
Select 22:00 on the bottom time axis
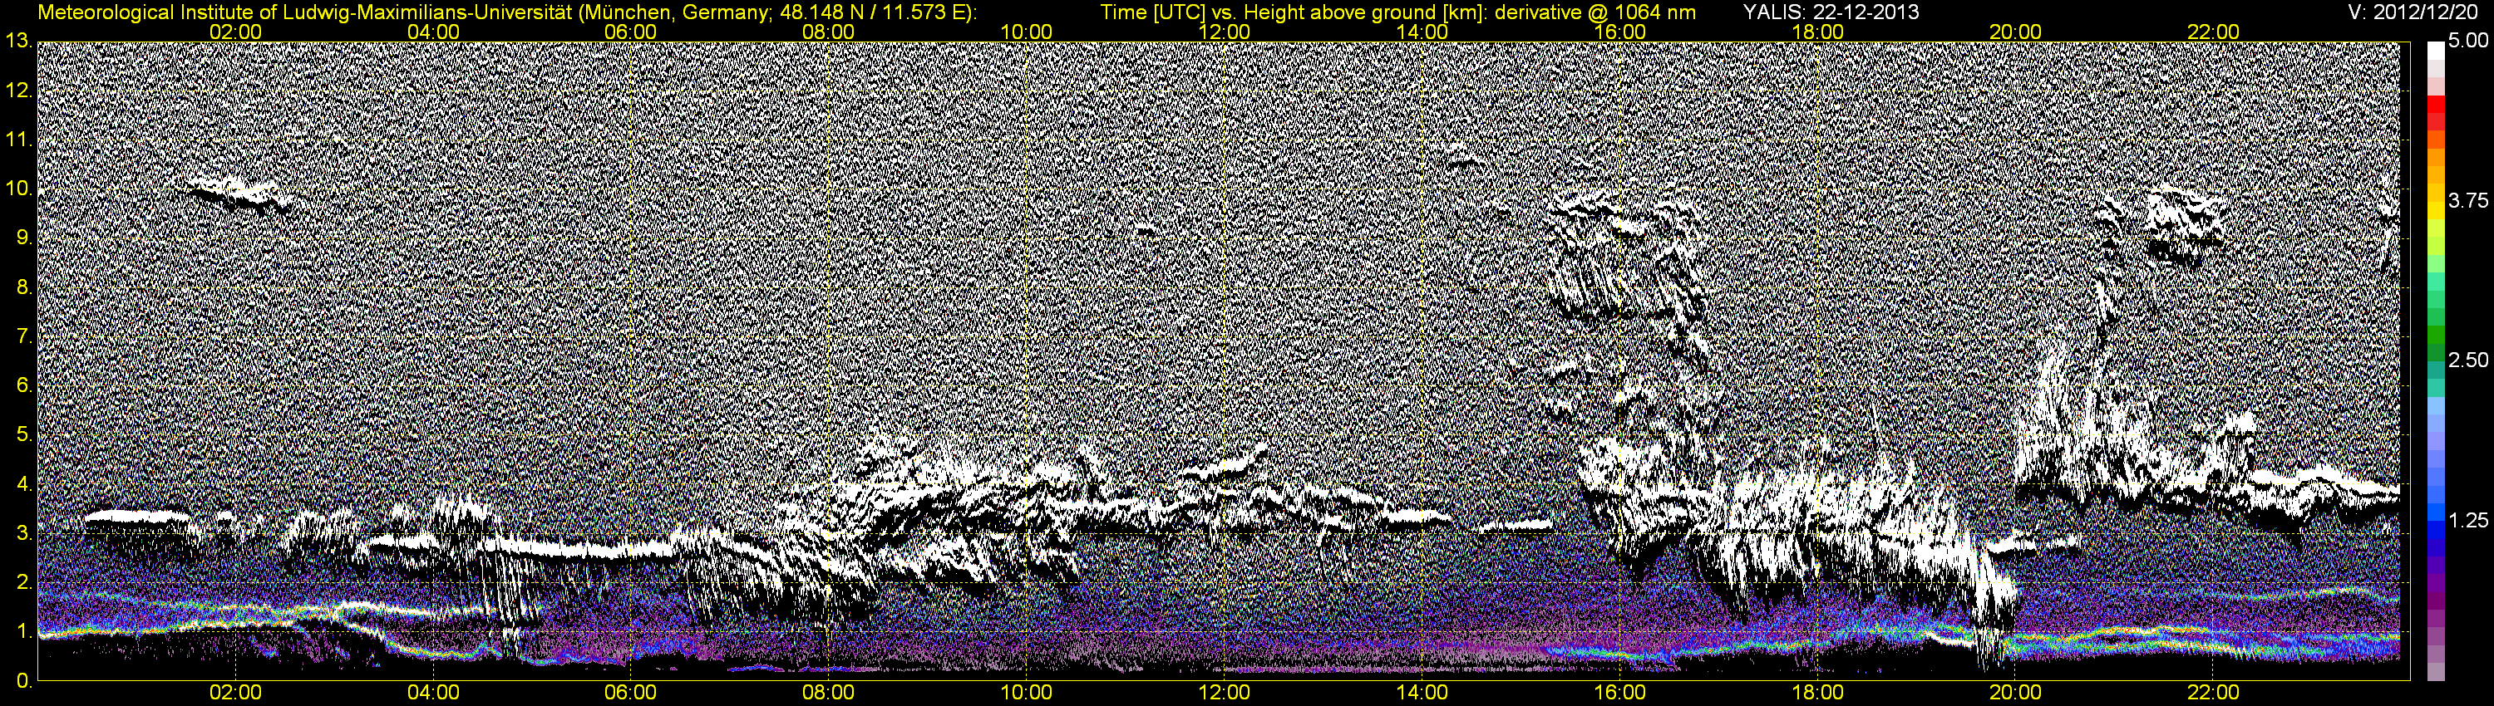(2213, 693)
